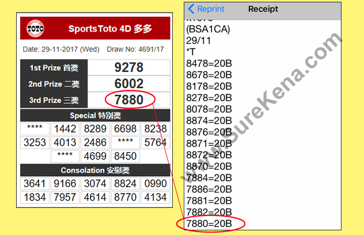364x235 pixels.
Task: Click consolation number 1834
Action: [x=35, y=198]
